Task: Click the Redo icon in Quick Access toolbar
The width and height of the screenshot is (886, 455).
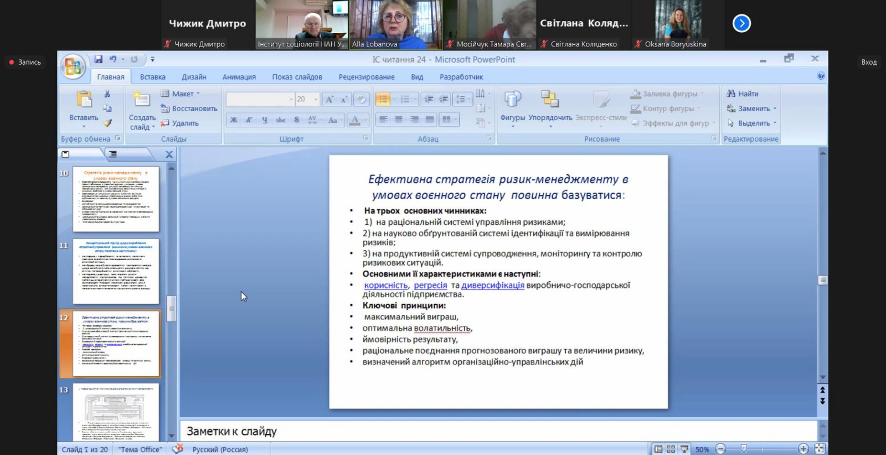Action: coord(134,59)
